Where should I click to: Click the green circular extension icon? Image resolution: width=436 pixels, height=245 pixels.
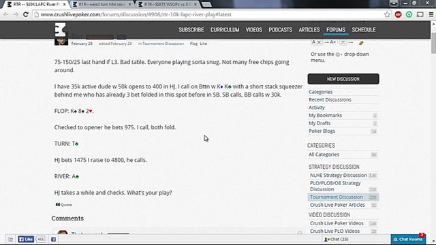[409, 14]
